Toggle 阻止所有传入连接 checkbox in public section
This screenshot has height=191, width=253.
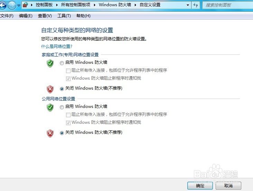[x=68, y=115]
